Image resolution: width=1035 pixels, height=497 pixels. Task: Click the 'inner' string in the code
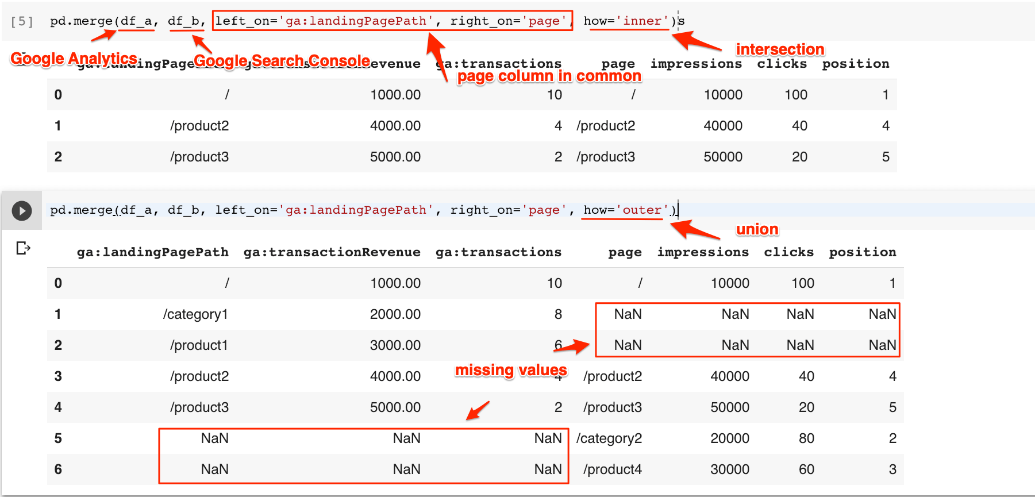pos(642,21)
